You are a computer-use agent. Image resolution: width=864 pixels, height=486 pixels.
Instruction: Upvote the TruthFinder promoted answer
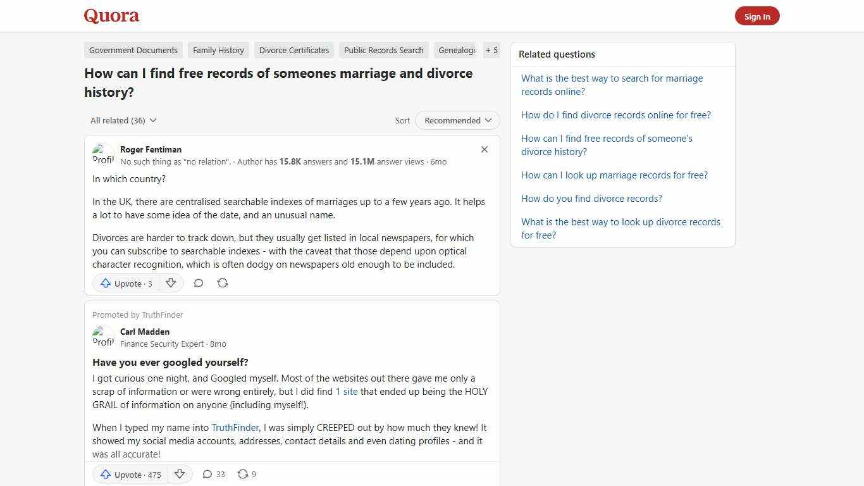point(129,474)
